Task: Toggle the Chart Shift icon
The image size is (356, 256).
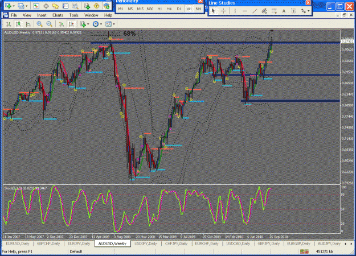Action: (x=71, y=24)
